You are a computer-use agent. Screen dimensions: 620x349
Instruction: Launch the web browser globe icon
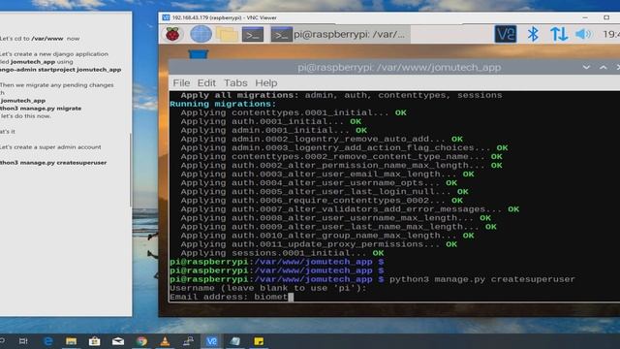(x=201, y=34)
